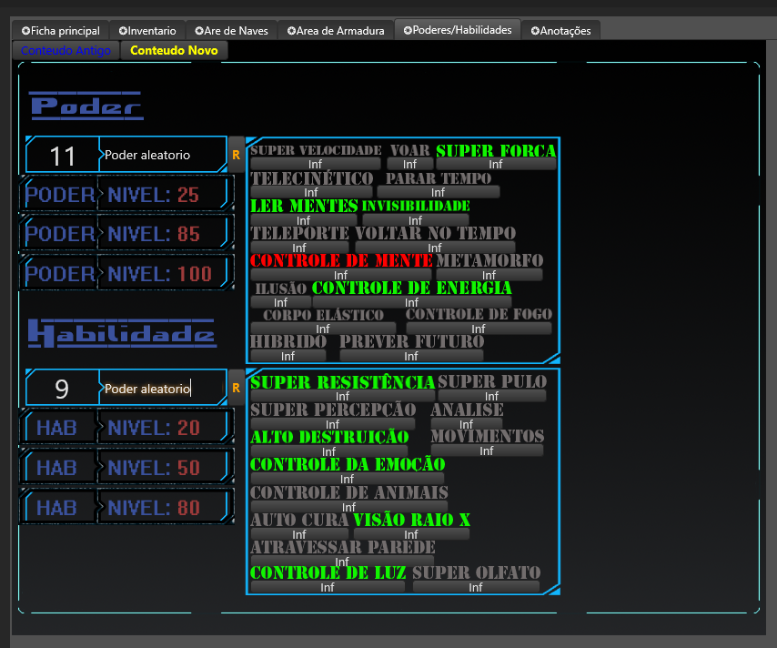This screenshot has width=777, height=648.
Task: Click the Poder number field showing 11
Action: [62, 156]
